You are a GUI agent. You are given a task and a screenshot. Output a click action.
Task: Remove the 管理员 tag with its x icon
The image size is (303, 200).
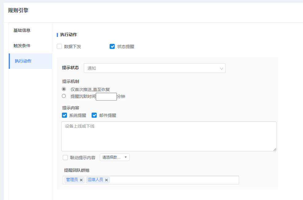(81, 180)
